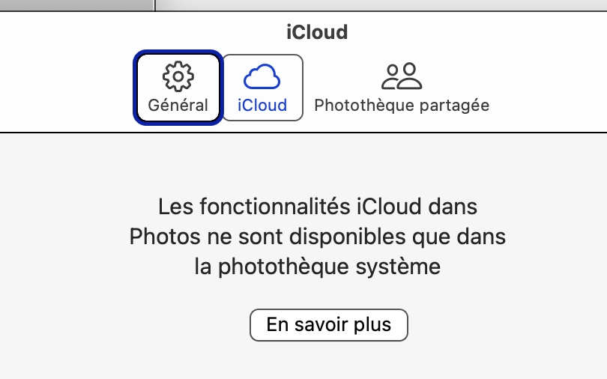This screenshot has height=379, width=607.
Task: Click the bold iCloud window title
Action: point(317,32)
